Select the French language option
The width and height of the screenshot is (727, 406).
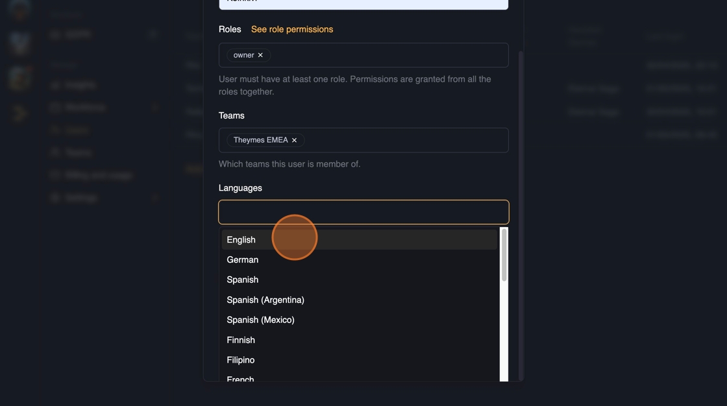point(241,379)
